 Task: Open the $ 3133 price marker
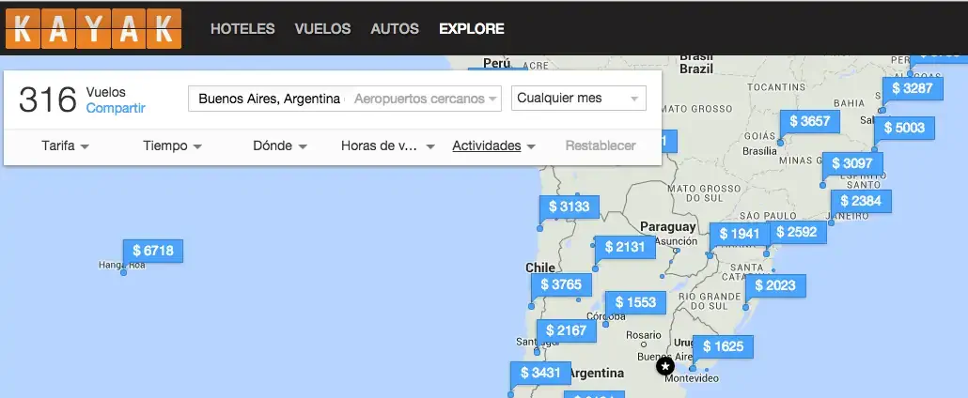pyautogui.click(x=569, y=207)
